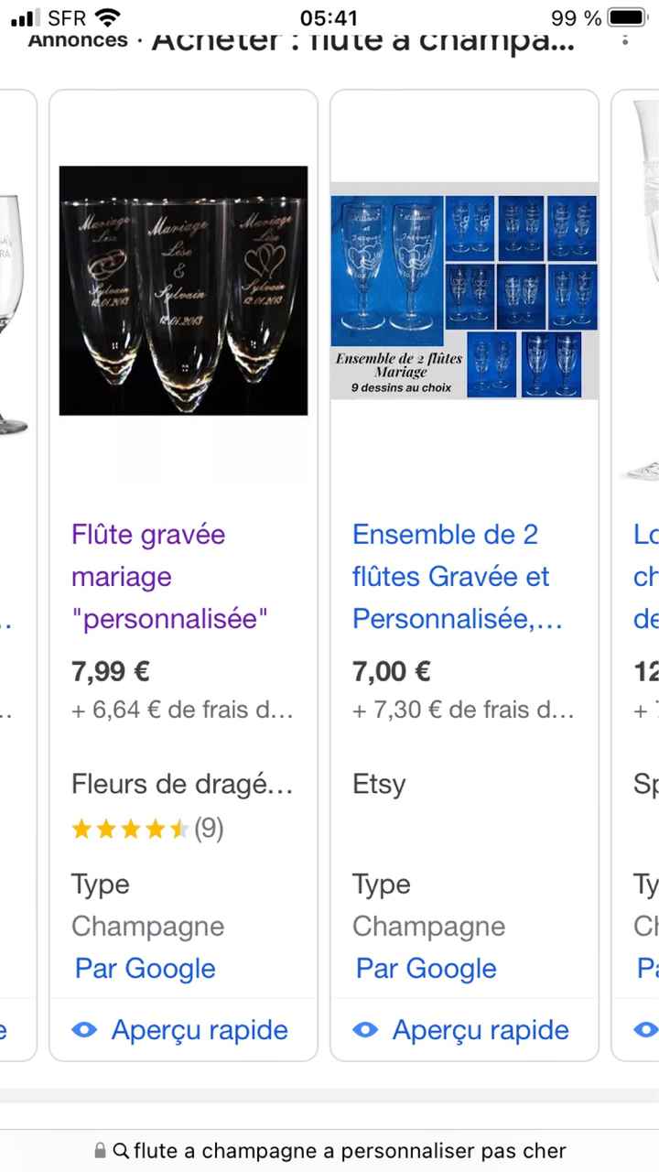Open the three-dot menu beside Annonces header
The width and height of the screenshot is (659, 1172).
625,40
